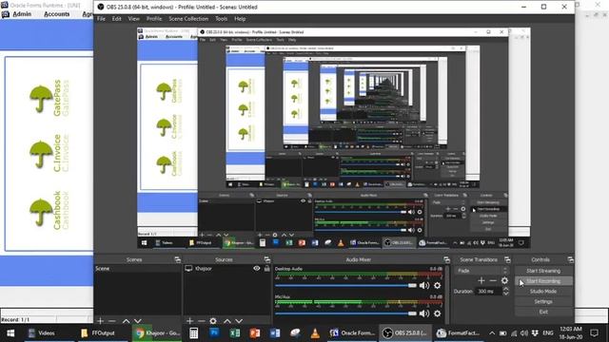Pop out the Sources dock
609x342 pixels.
(x=266, y=259)
